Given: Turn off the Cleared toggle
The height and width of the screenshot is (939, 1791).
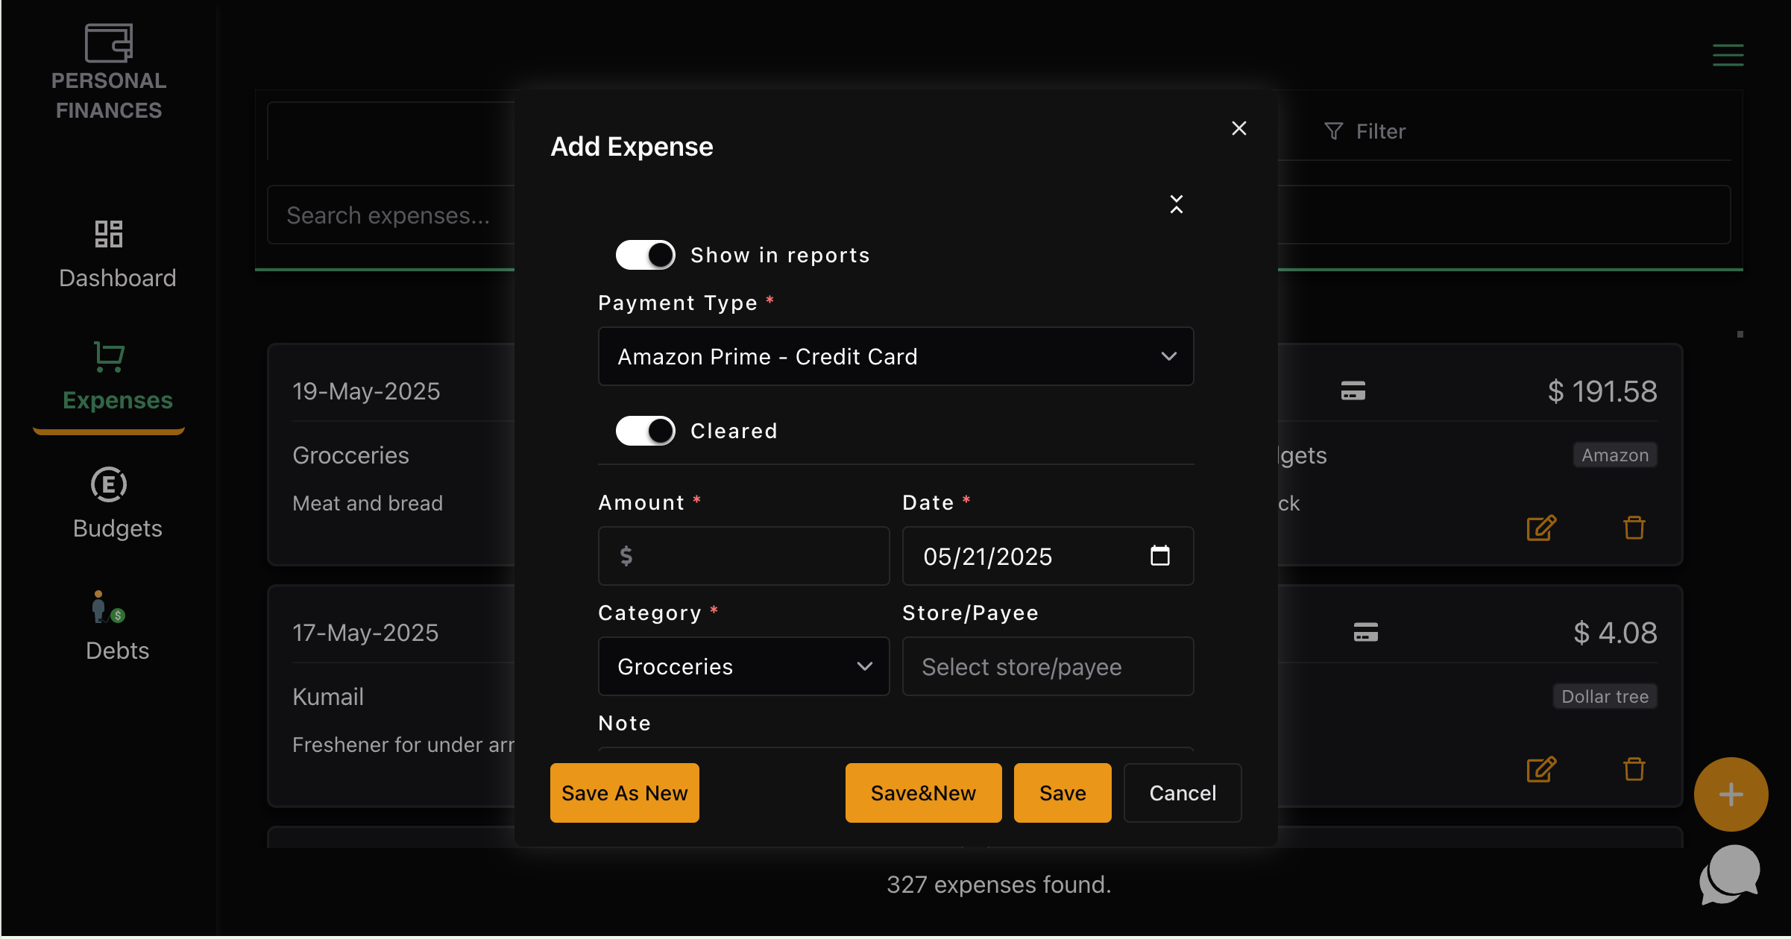Looking at the screenshot, I should [645, 430].
